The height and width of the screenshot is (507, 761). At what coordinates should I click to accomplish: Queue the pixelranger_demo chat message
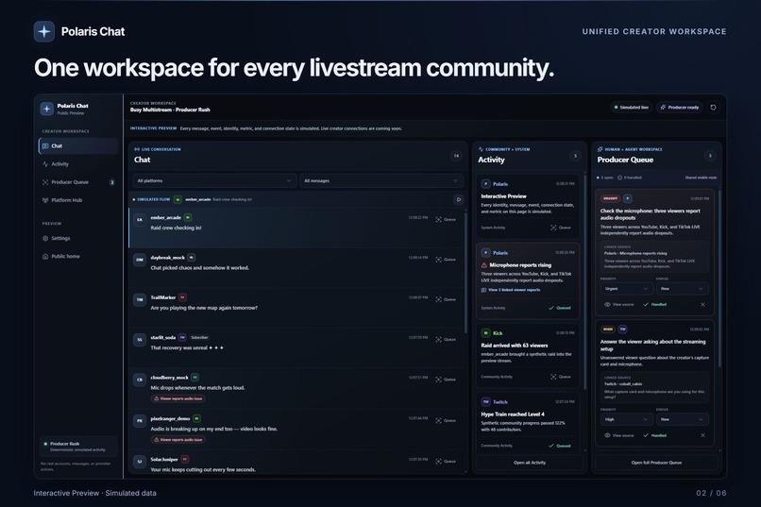tap(446, 421)
